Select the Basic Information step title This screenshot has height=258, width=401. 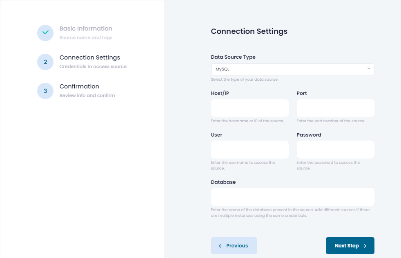[86, 29]
